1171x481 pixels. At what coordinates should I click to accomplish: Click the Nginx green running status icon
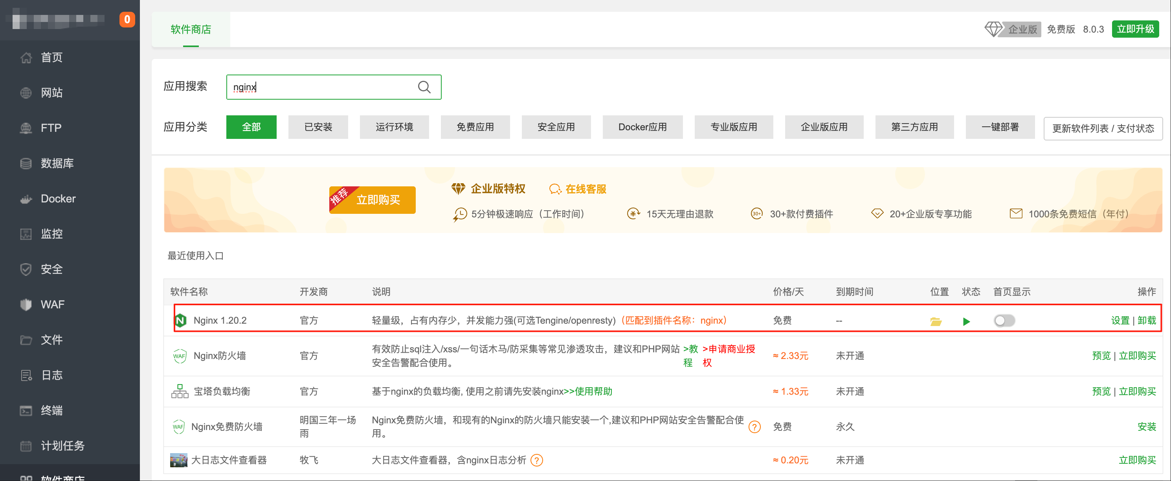966,321
